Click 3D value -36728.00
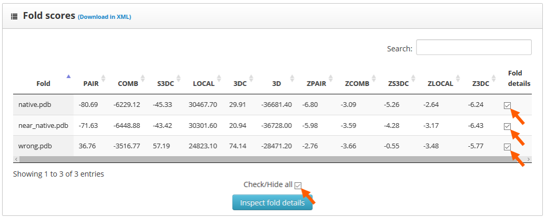546x218 pixels. pos(276,125)
